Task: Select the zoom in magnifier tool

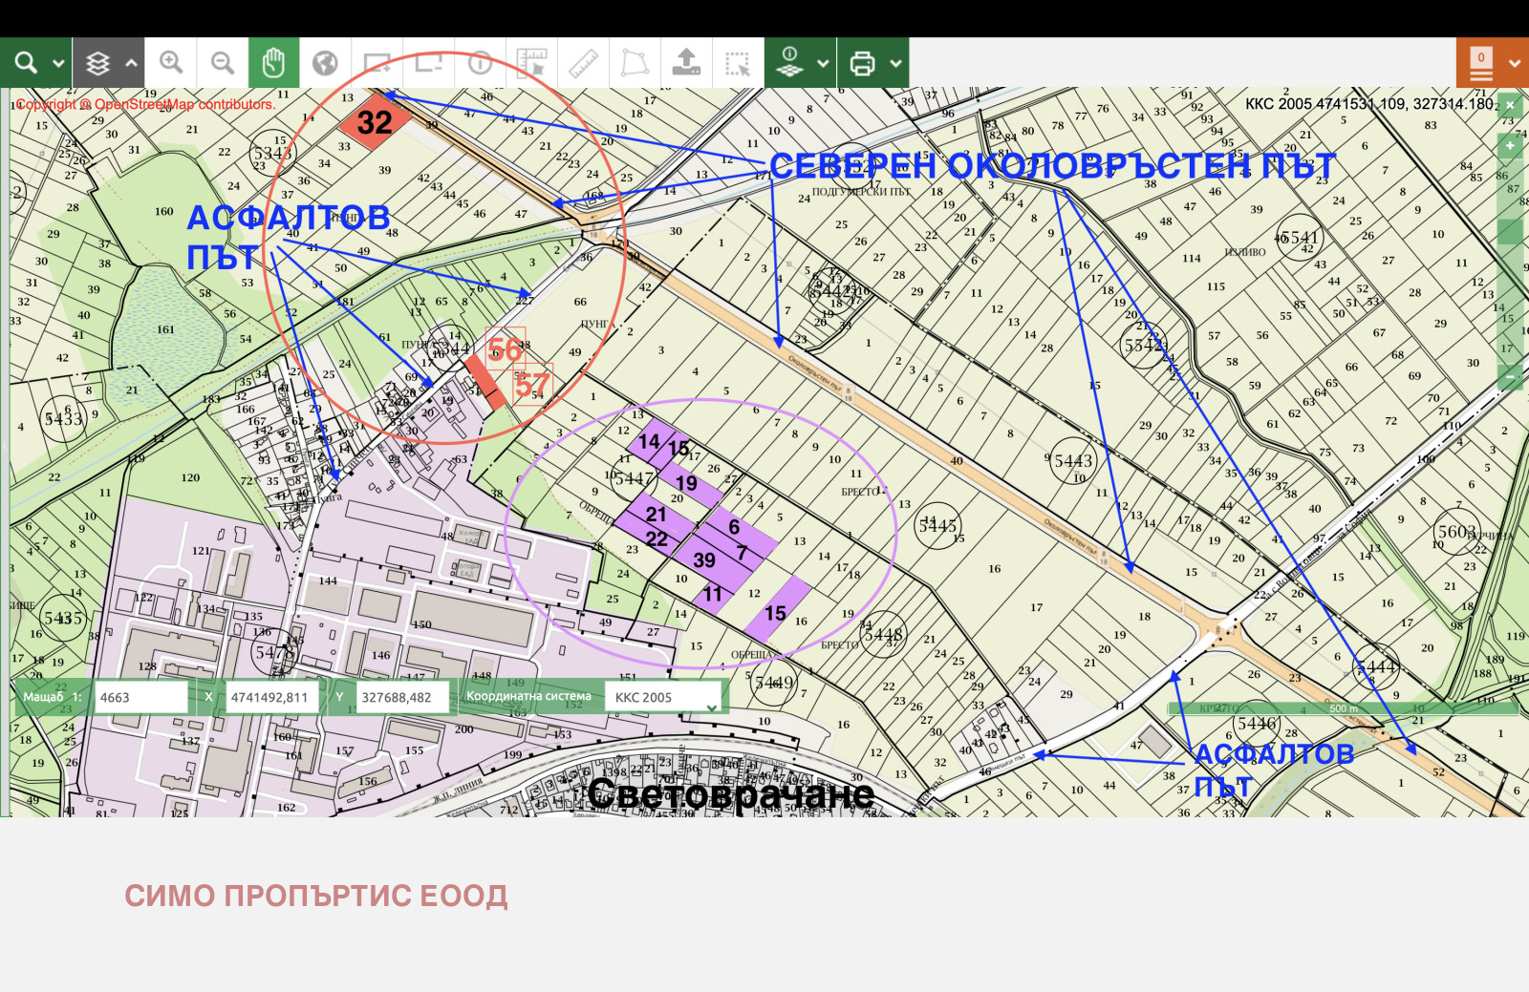Action: click(171, 63)
